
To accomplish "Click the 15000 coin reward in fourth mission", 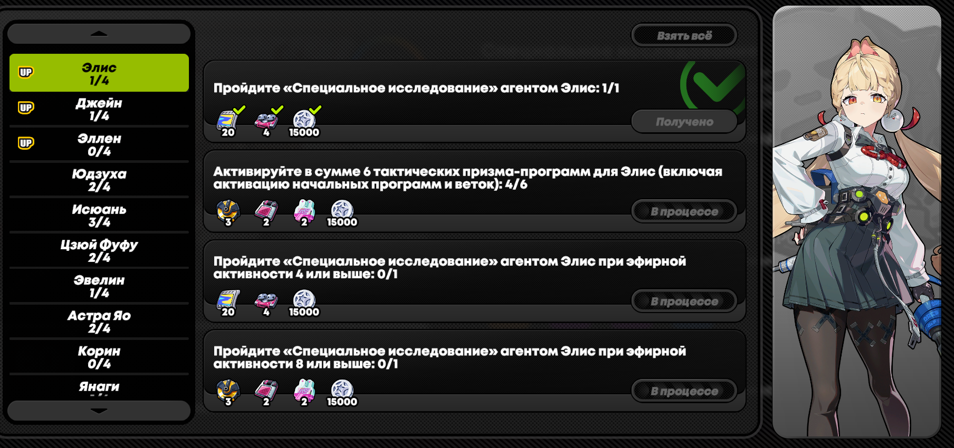I will (342, 392).
